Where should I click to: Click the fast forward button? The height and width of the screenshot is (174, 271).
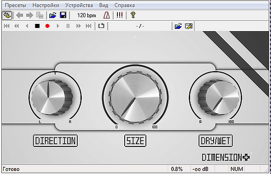[x=79, y=26]
